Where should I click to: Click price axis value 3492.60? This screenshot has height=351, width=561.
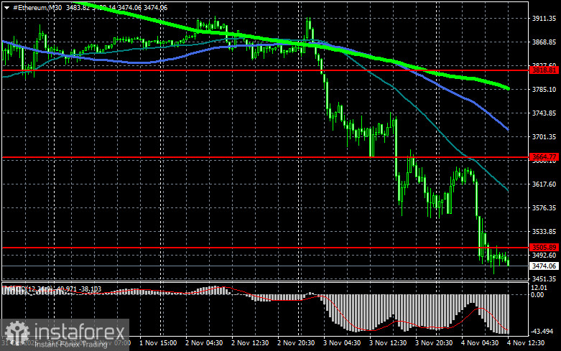coord(544,256)
